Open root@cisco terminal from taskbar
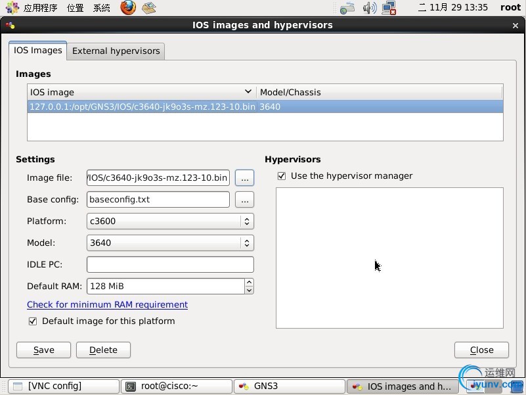 pyautogui.click(x=177, y=386)
